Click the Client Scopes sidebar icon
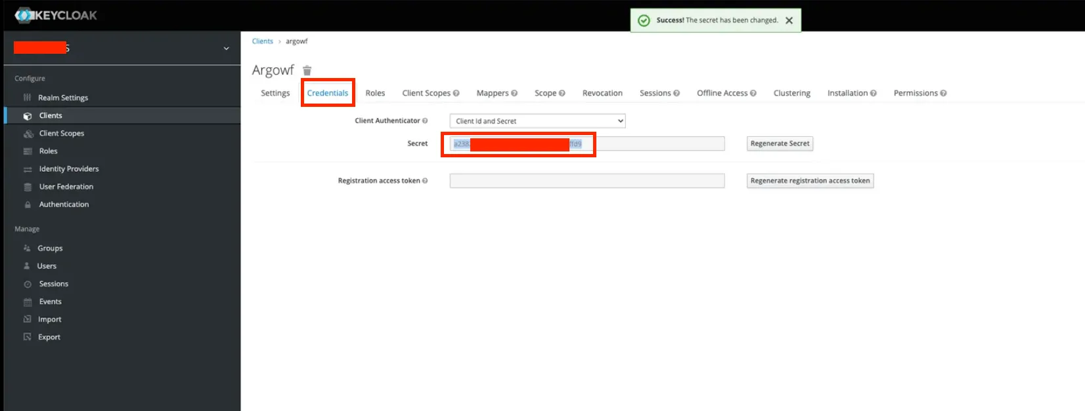The height and width of the screenshot is (411, 1085). (28, 134)
